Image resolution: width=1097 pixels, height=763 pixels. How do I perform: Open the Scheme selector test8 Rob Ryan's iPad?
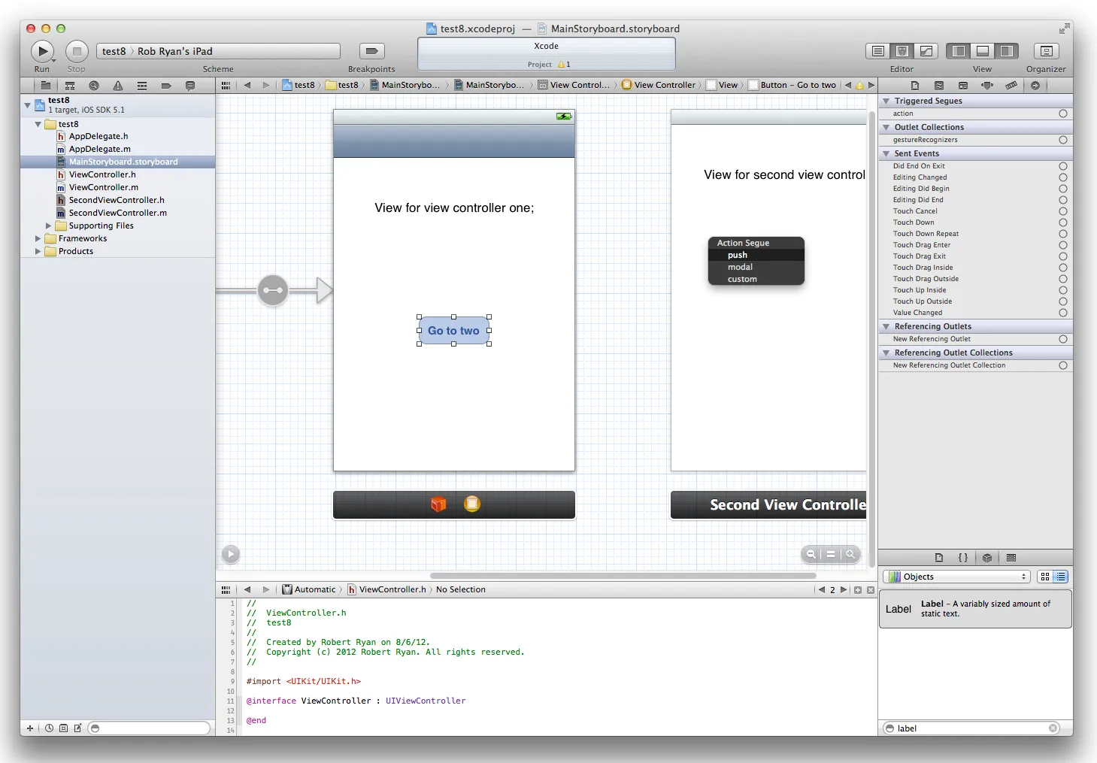(218, 51)
